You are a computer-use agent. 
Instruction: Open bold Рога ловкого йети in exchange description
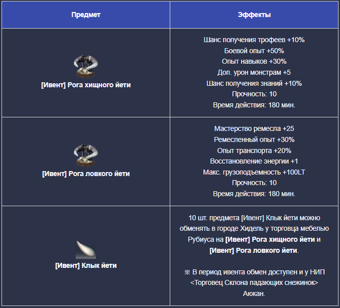coord(254,250)
